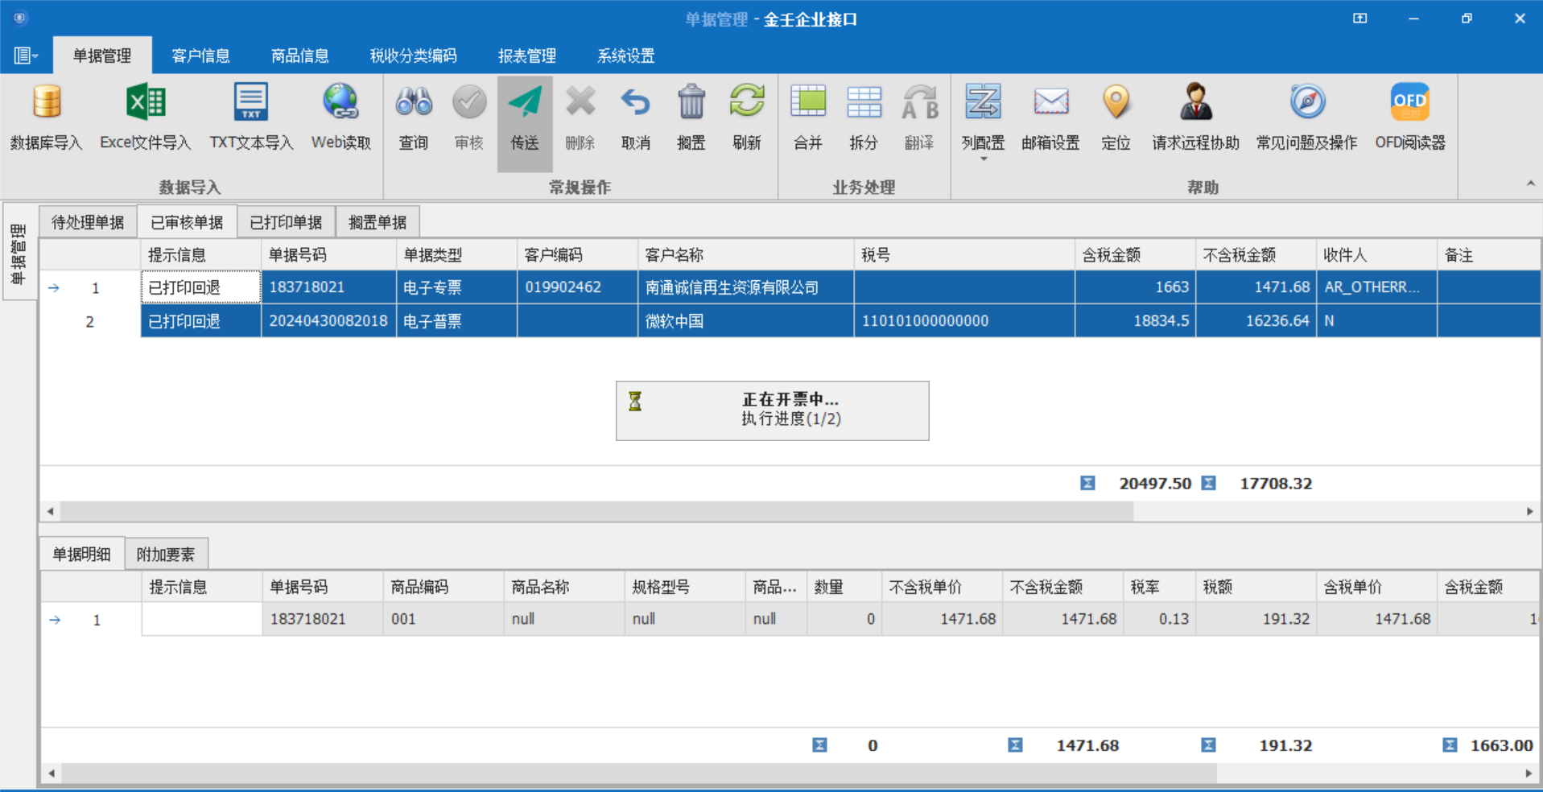Select the 微软中国 invoice row
Viewport: 1543px width, 792px height.
[674, 321]
